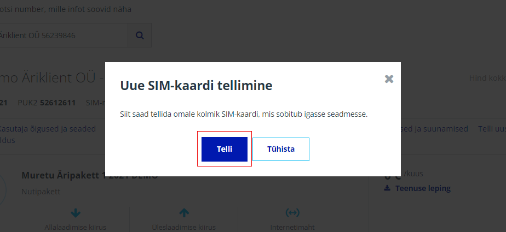Click the dialog title Uue SIM-kaardi tellimine

click(196, 86)
